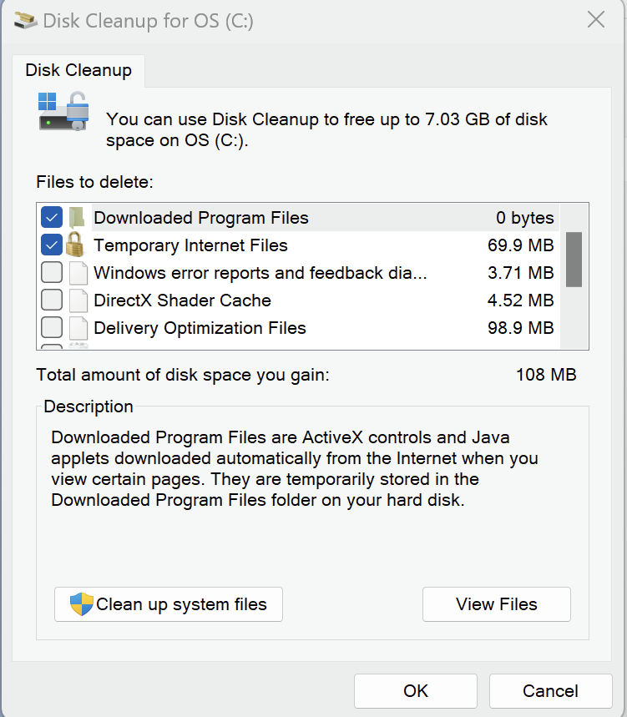
Task: Click the files list scrollbar thumb
Action: tap(574, 260)
